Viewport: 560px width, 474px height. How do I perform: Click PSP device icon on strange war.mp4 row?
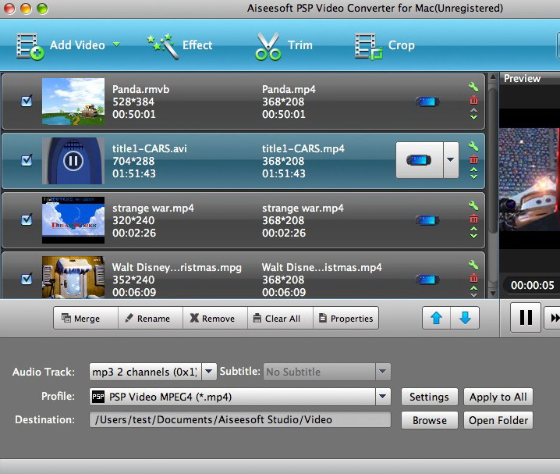pos(427,220)
